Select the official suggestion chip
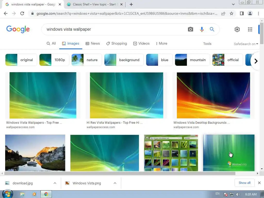 click(x=227, y=60)
